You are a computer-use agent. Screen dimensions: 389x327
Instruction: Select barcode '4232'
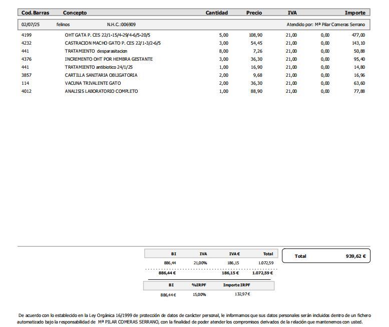tap(27, 43)
